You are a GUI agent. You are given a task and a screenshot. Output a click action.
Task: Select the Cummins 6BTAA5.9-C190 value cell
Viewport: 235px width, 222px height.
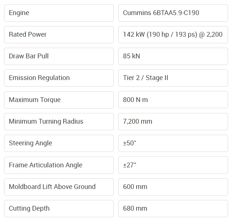[x=173, y=13]
